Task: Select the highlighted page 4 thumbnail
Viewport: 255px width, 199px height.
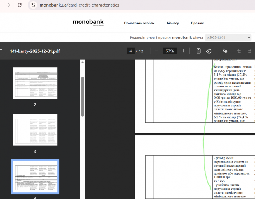Action: [35, 176]
